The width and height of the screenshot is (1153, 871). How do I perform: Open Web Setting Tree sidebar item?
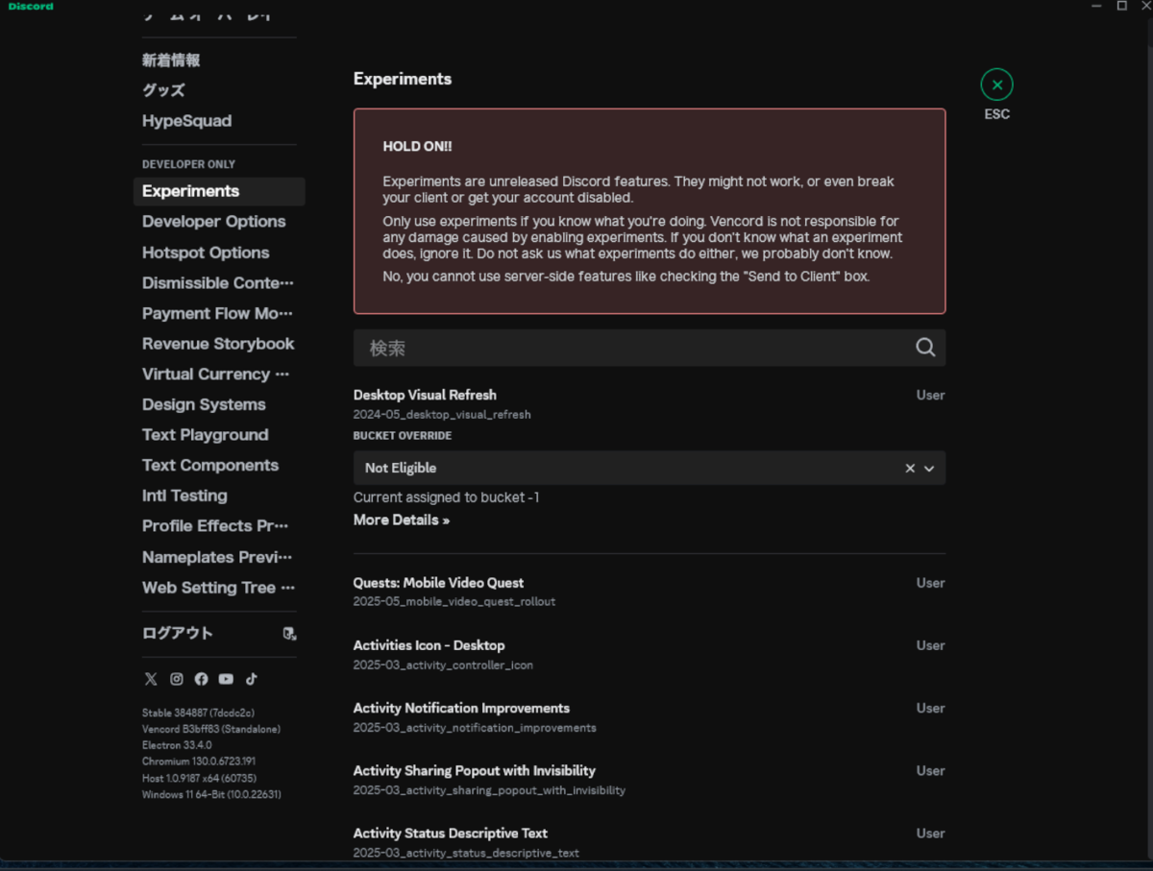coord(219,588)
